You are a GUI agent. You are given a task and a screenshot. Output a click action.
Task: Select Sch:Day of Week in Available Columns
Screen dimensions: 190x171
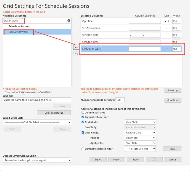[x=18, y=32]
